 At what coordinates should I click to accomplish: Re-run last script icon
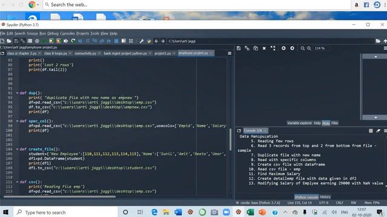[73, 41]
